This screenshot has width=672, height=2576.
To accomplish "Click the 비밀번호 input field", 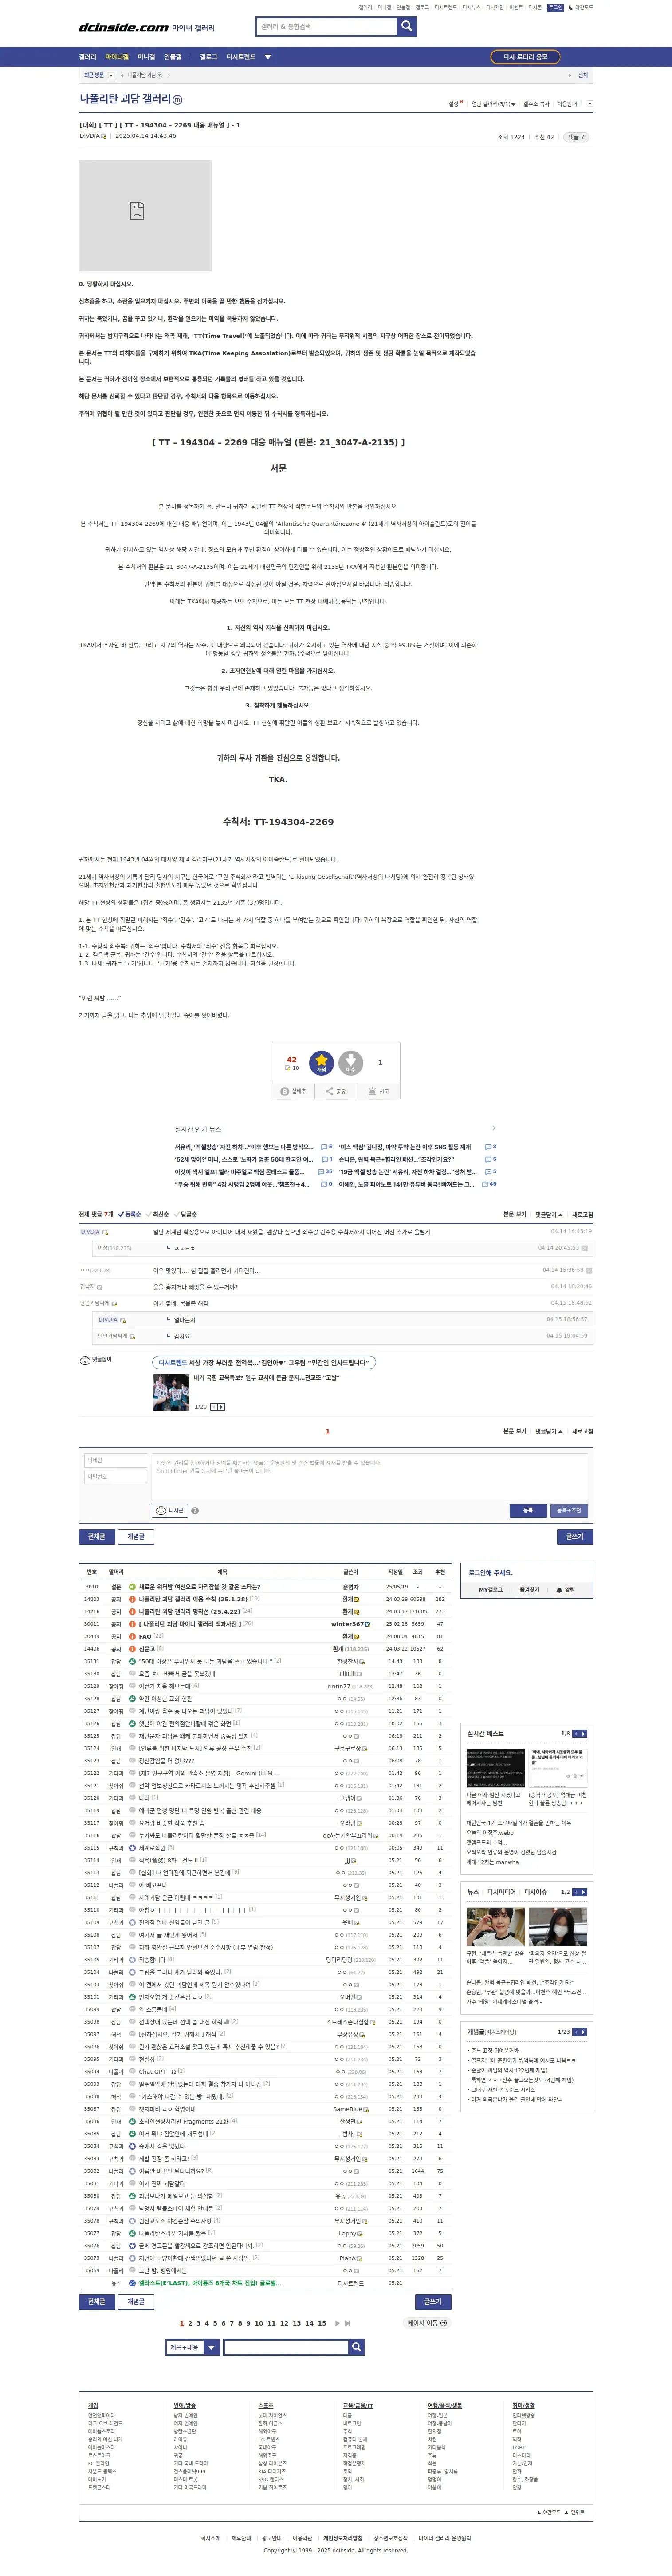I will [116, 1476].
